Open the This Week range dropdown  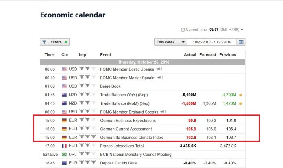[x=171, y=42]
